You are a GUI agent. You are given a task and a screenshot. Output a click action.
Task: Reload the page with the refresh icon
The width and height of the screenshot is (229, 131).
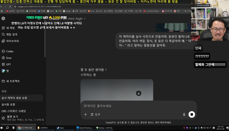10,7
